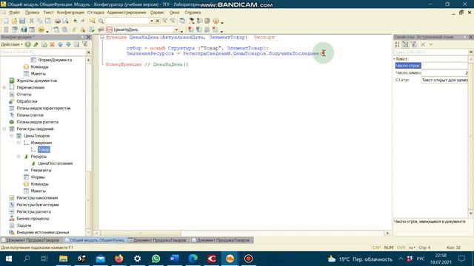This screenshot has height=266, width=474.
Task: Create a new document with the New icon
Action: click(x=6, y=21)
